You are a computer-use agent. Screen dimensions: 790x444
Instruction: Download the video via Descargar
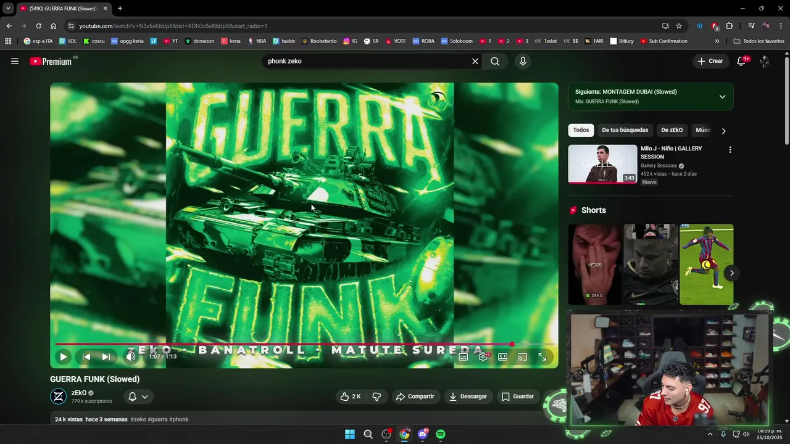pos(468,397)
